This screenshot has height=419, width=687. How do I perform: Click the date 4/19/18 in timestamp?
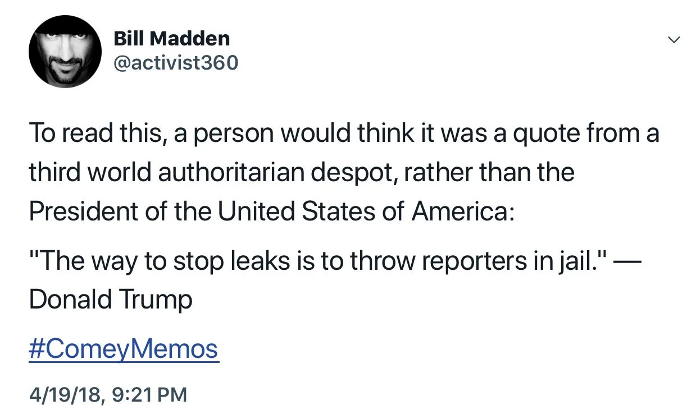(64, 394)
